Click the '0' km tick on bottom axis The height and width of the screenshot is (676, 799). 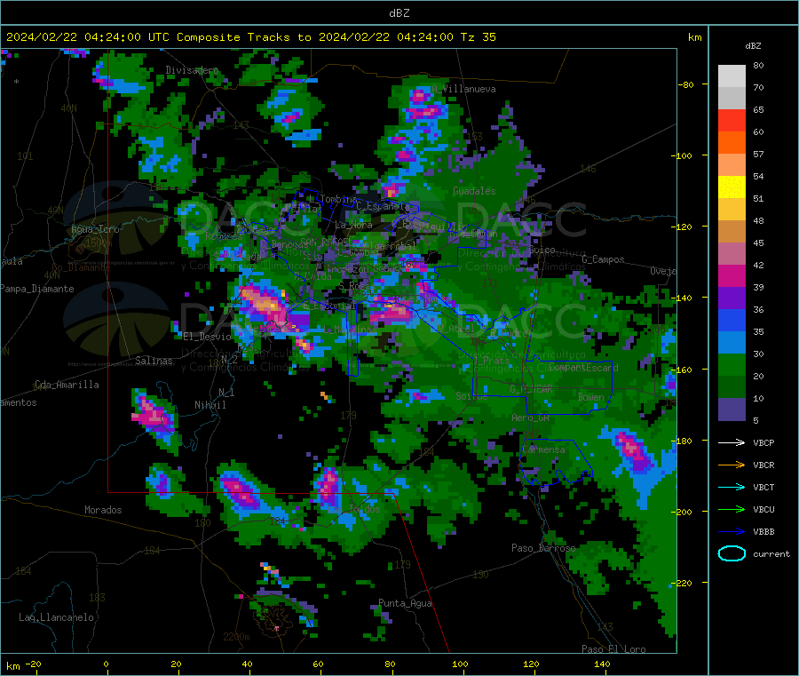pos(106,664)
